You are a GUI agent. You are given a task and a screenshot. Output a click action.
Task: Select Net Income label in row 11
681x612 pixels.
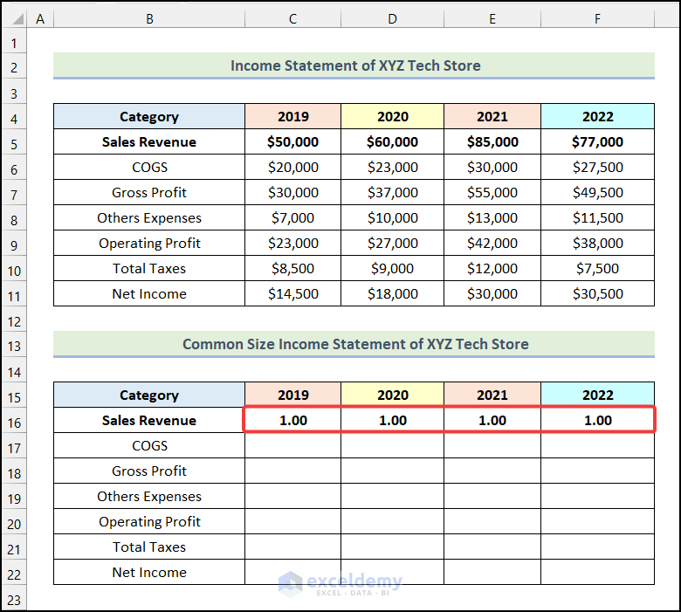[x=149, y=293]
